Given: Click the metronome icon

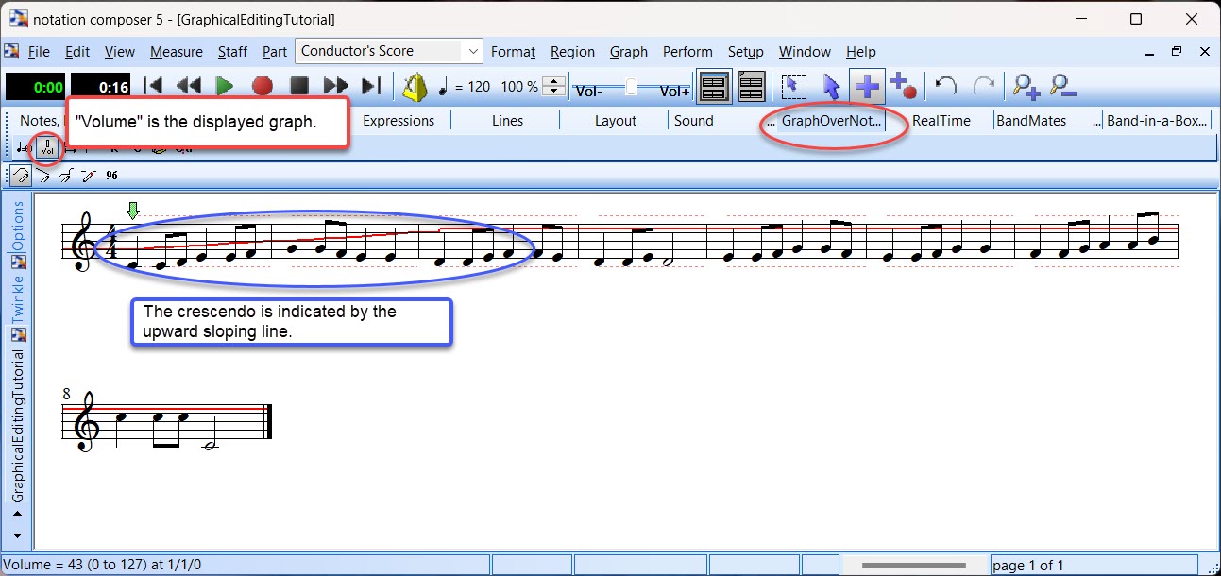Looking at the screenshot, I should click(415, 87).
